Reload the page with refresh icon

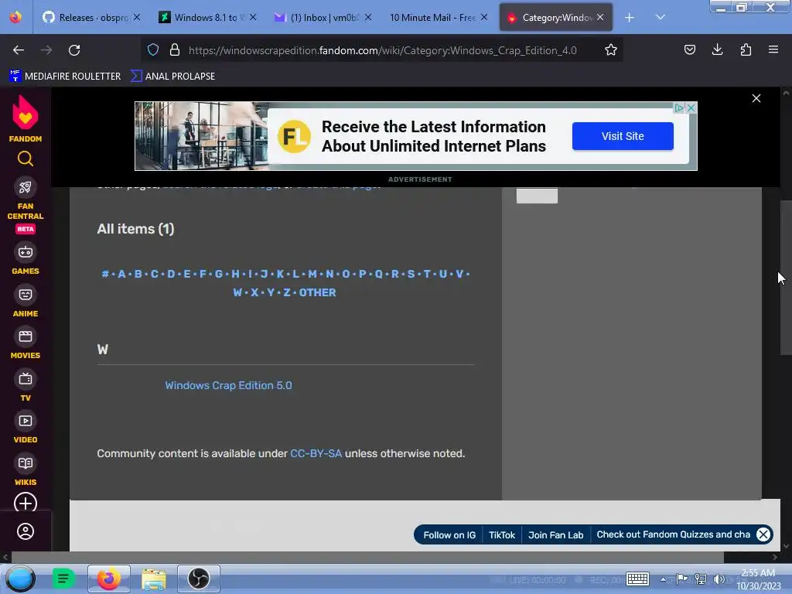[74, 50]
